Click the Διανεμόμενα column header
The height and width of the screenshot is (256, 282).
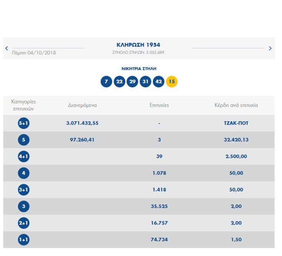click(82, 105)
